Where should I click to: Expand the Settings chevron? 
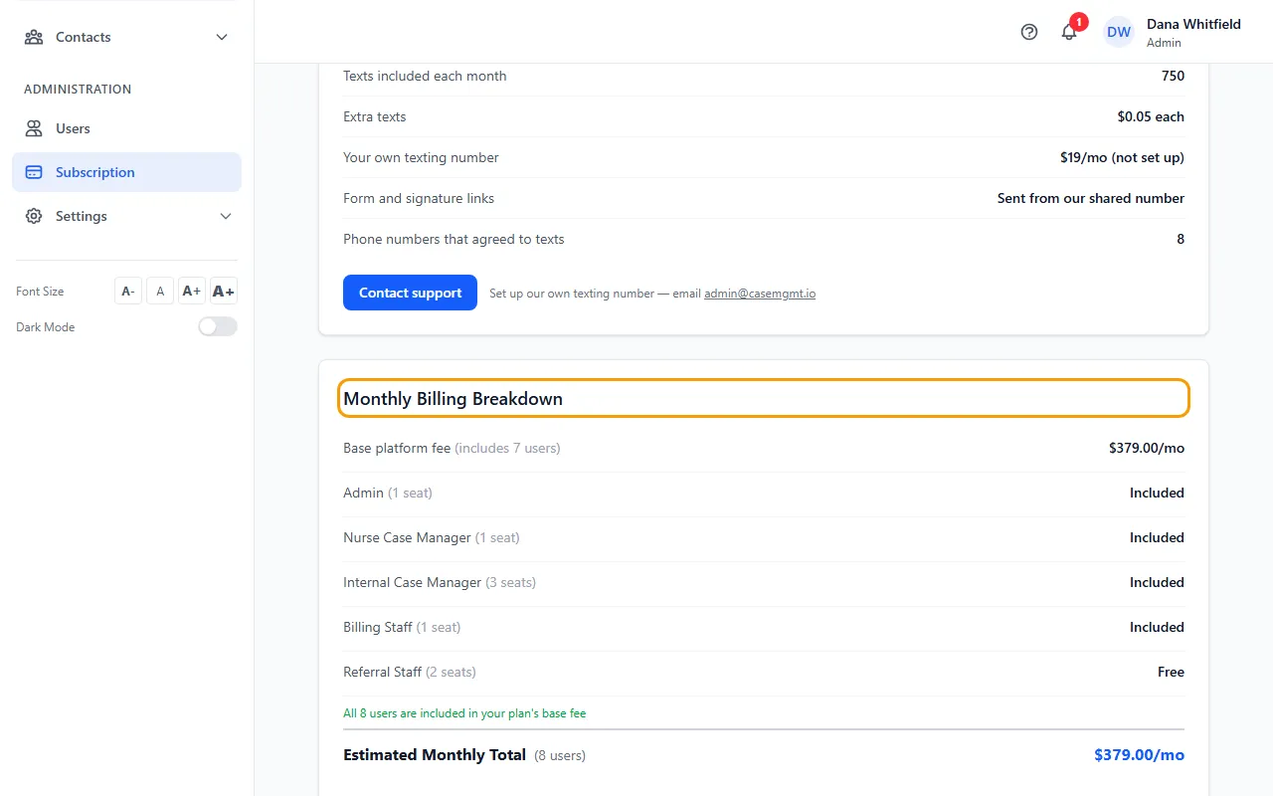226,216
